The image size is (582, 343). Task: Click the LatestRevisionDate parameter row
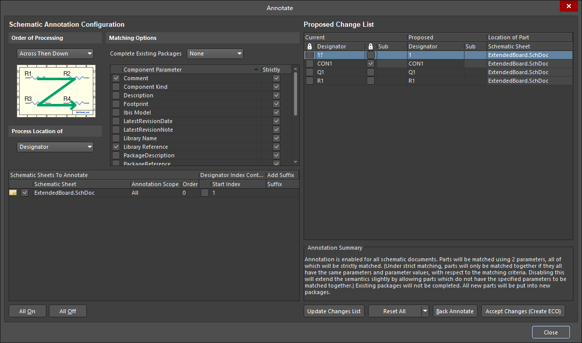201,121
